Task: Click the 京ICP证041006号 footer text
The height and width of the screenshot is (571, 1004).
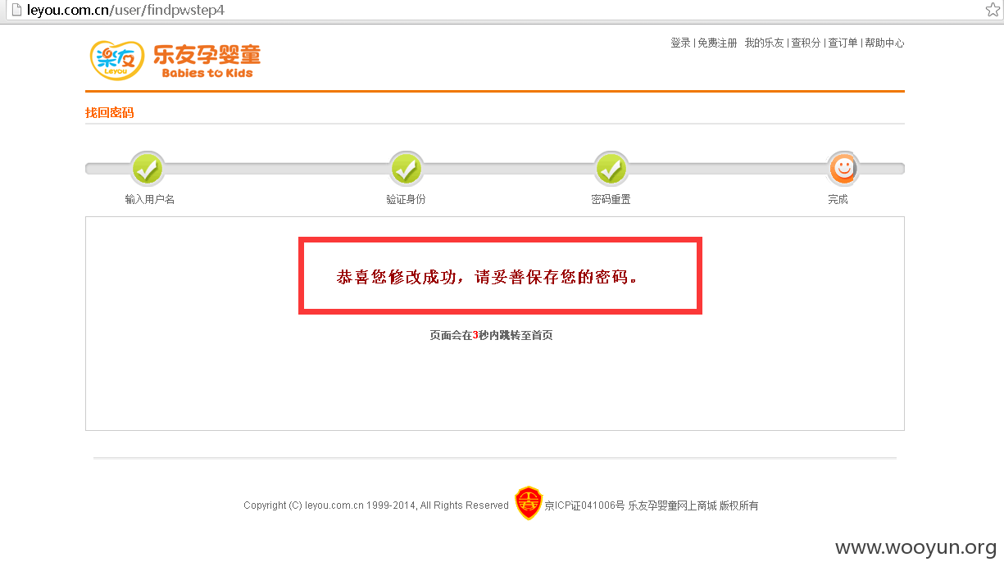Action: [x=584, y=505]
